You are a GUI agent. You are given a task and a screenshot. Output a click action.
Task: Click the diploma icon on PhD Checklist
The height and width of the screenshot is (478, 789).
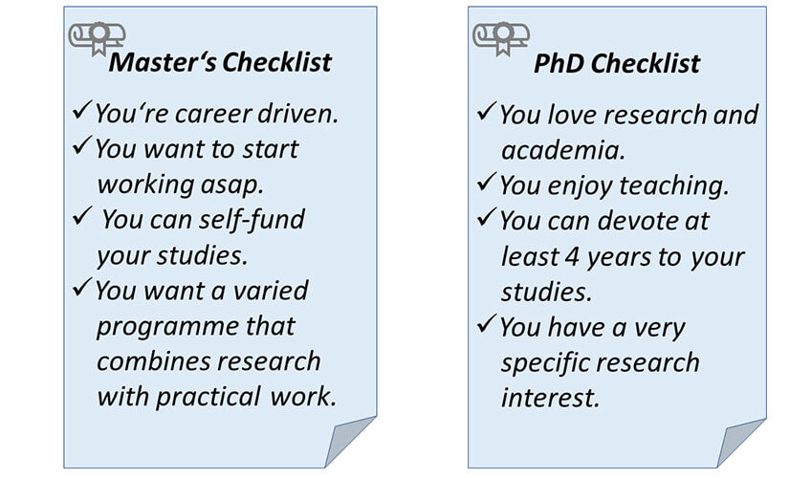(x=501, y=39)
